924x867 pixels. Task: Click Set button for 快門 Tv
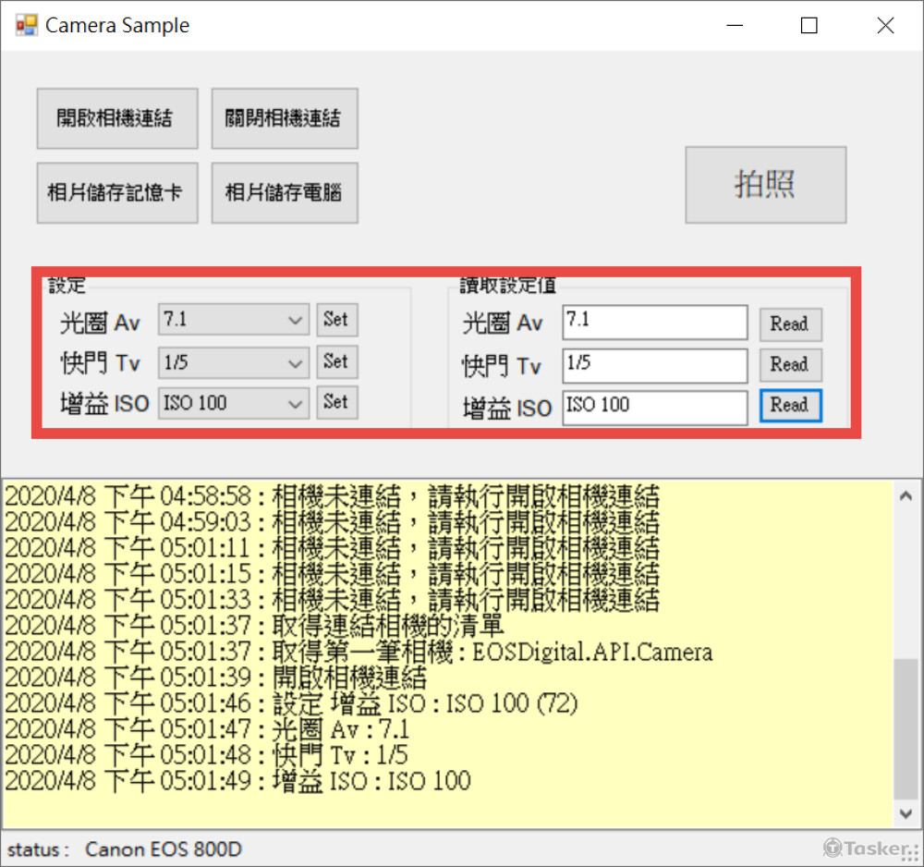pos(337,361)
